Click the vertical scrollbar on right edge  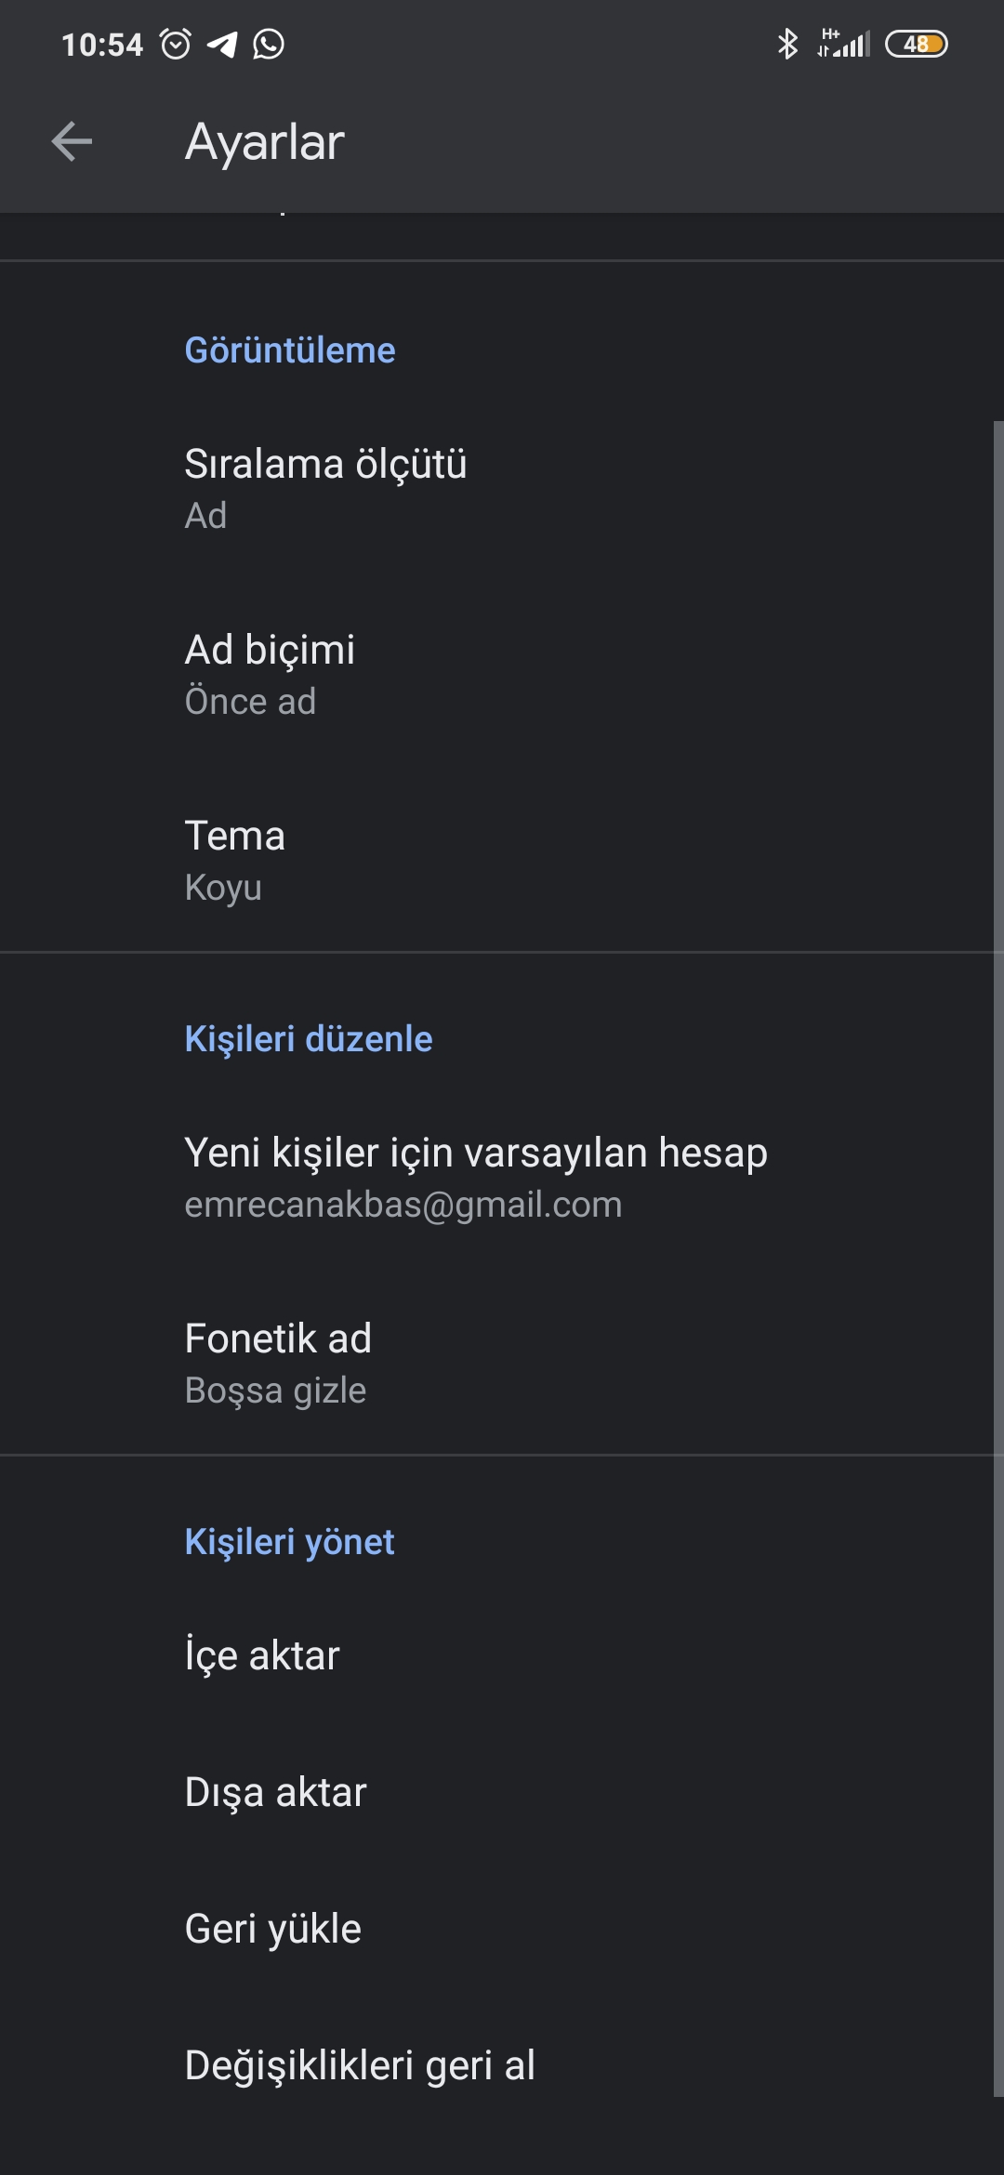coord(998,1259)
